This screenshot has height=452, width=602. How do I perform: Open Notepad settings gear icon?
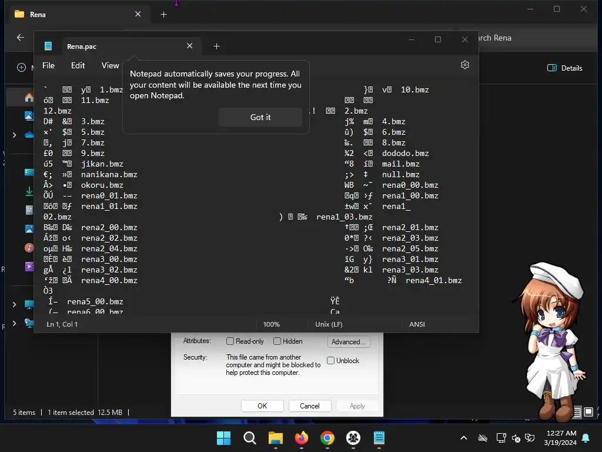[x=464, y=65]
